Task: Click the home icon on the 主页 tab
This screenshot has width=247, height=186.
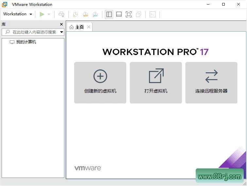Action: click(x=71, y=27)
